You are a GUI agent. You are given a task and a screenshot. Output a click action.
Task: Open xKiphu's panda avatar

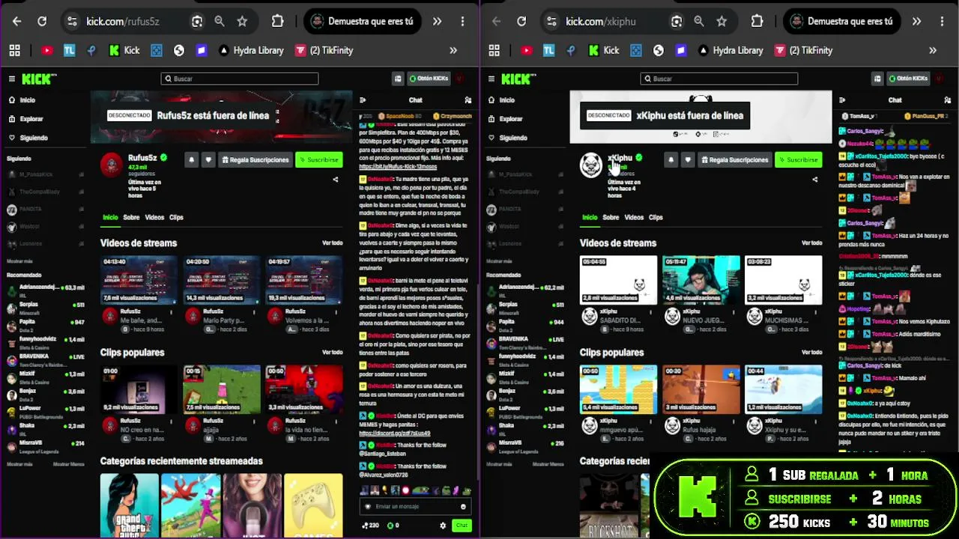point(591,164)
